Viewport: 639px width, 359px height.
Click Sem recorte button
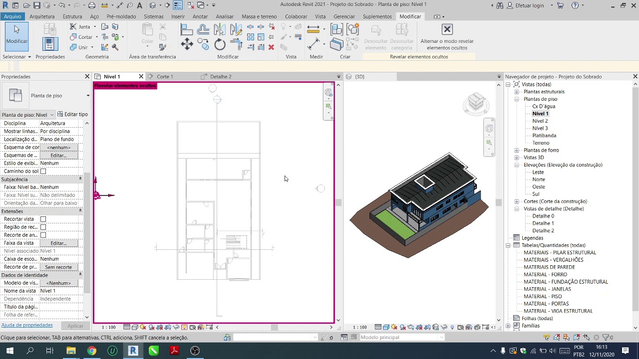pyautogui.click(x=58, y=267)
